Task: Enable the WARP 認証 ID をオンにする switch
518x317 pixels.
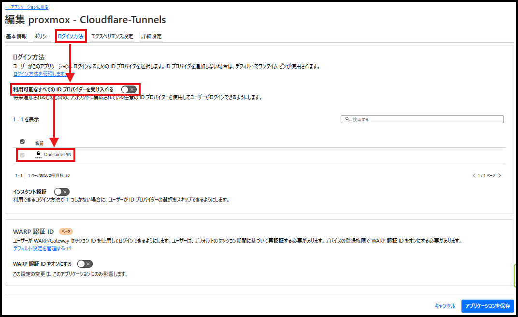Action: pyautogui.click(x=85, y=264)
